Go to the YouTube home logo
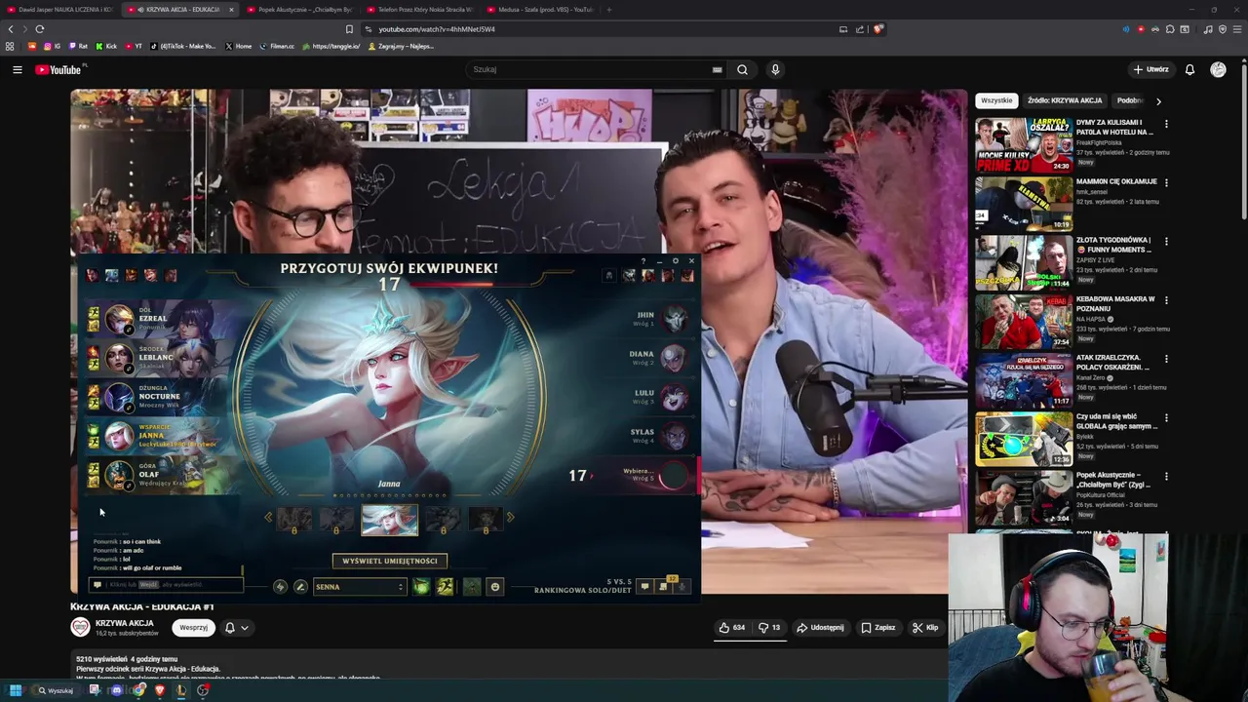Screen dimensions: 1248x702 (x=60, y=69)
